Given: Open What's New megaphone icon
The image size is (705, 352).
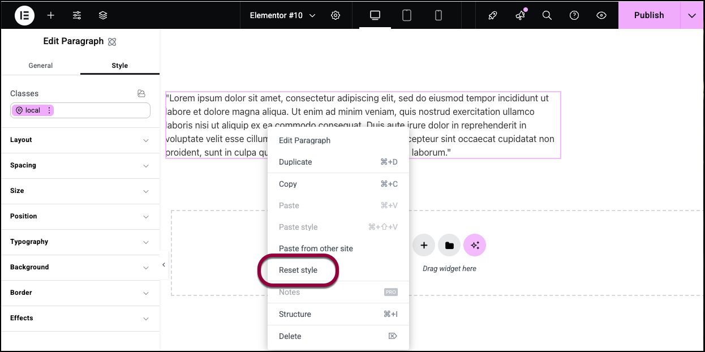Looking at the screenshot, I should (520, 15).
